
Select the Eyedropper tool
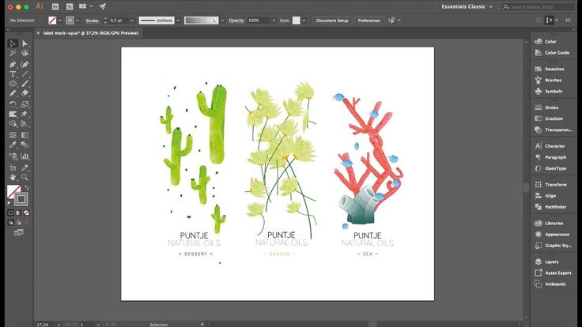pyautogui.click(x=13, y=145)
